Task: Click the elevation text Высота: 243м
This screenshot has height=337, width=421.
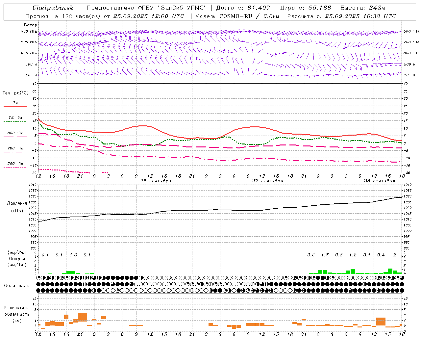Action: 362,8
